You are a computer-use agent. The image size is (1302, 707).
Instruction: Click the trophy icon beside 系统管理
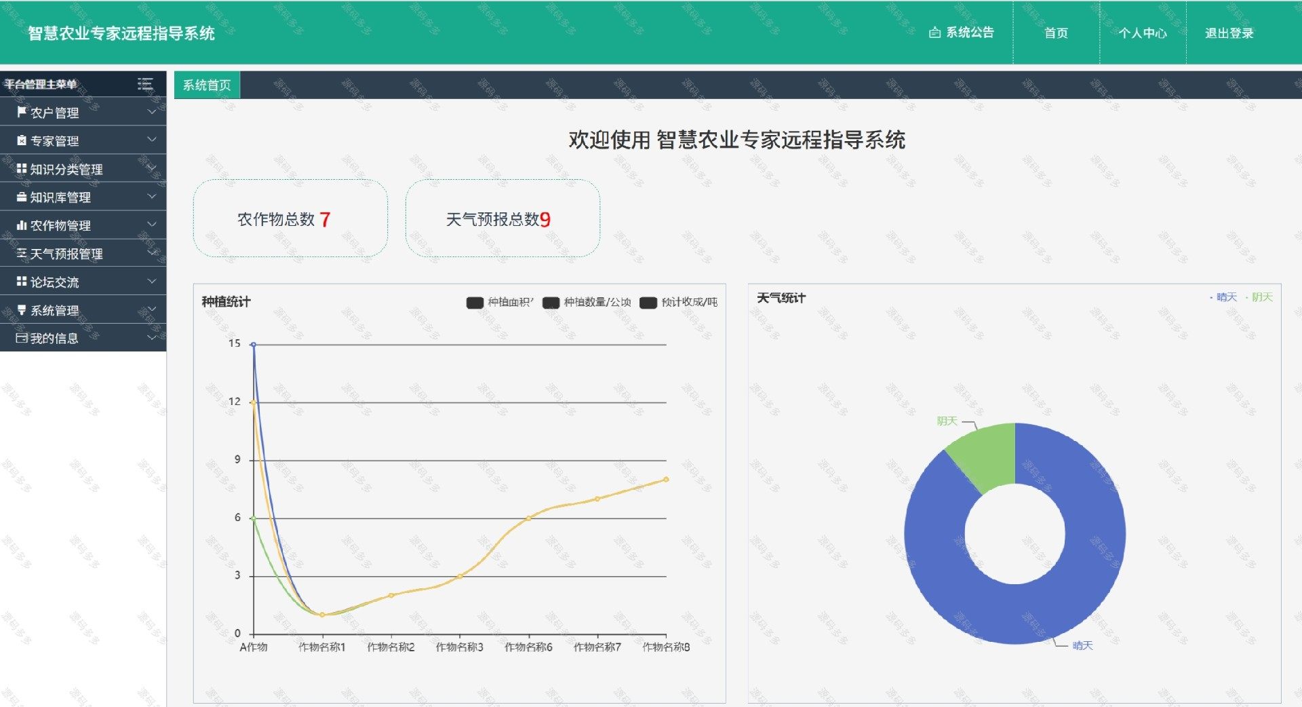click(22, 310)
